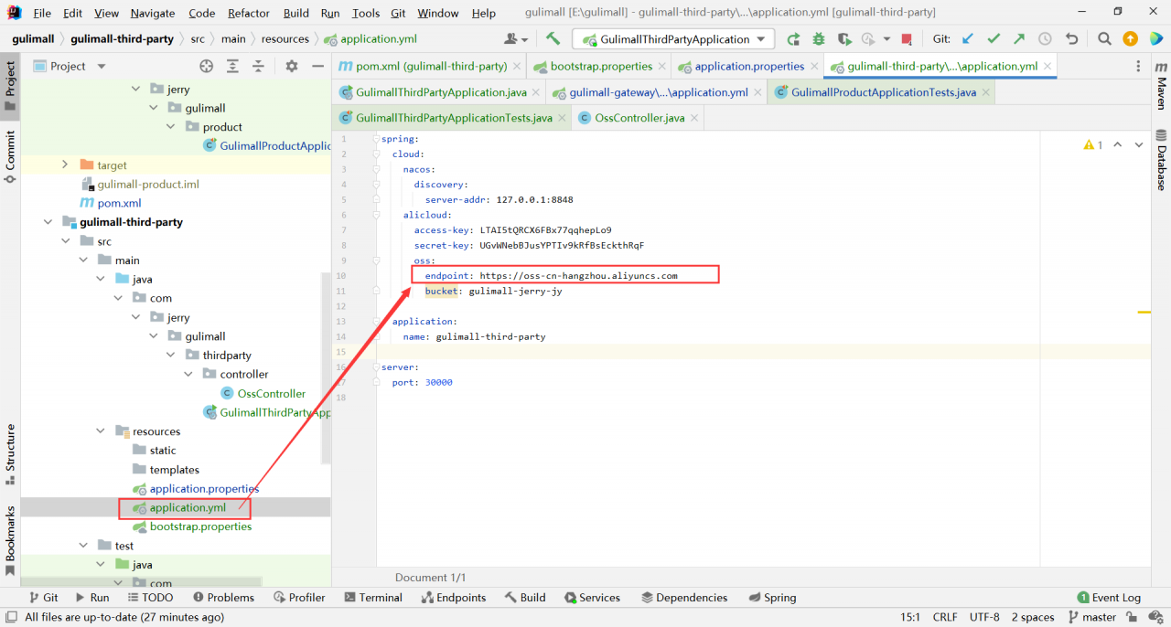The image size is (1171, 627).
Task: Jump to the previous highlighted problem arrow
Action: 1118,144
